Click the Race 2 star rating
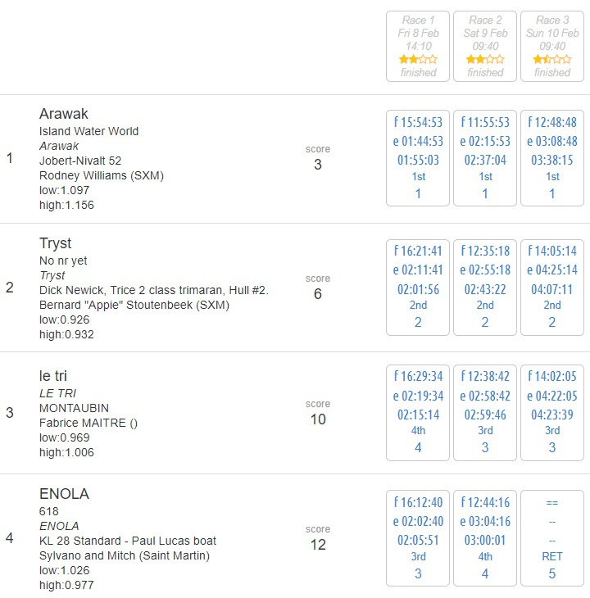This screenshot has width=590, height=598. [x=485, y=59]
